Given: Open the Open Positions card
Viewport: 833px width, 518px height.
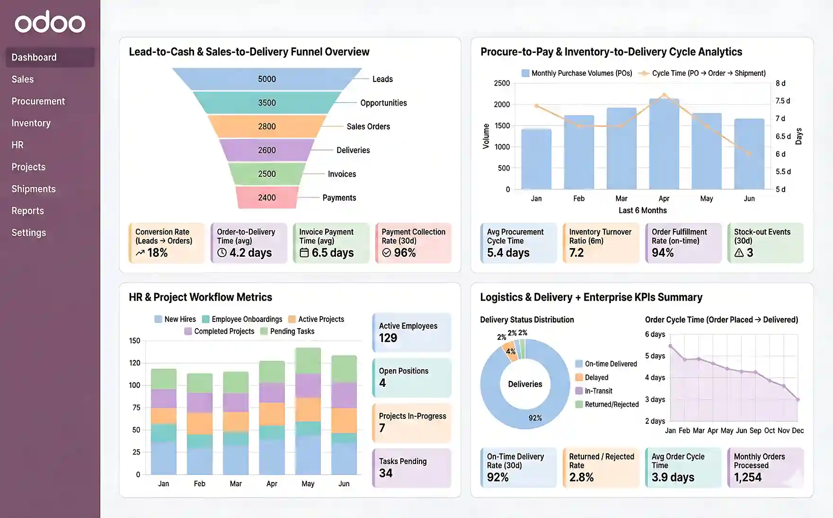Looking at the screenshot, I should 412,377.
